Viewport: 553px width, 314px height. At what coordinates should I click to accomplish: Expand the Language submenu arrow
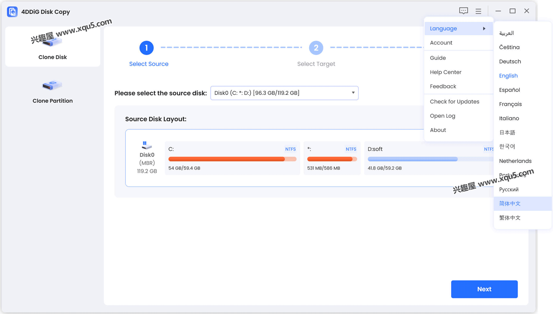coord(484,29)
